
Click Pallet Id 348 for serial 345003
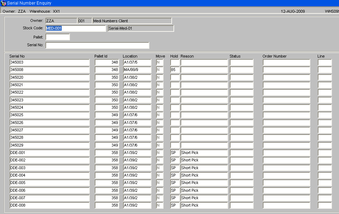tap(107, 63)
